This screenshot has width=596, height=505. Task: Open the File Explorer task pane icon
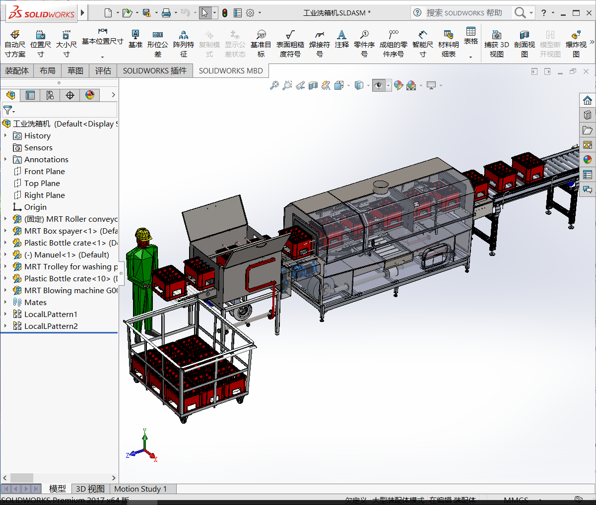(588, 130)
